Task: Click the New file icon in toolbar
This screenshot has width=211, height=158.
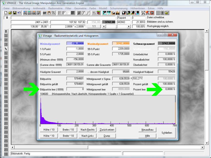Action: 6,13
